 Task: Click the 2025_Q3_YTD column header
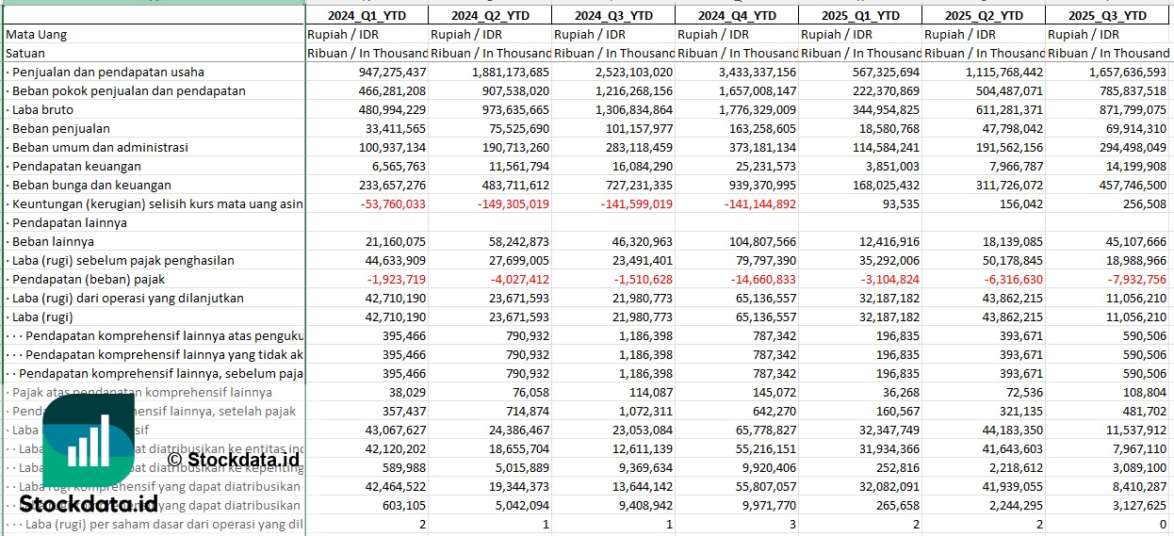click(1107, 15)
